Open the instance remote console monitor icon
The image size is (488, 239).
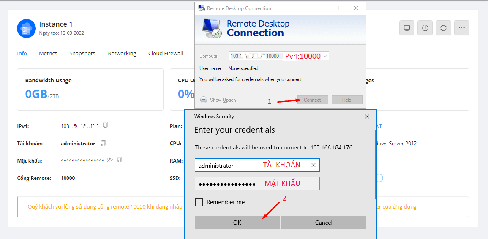pos(407,28)
